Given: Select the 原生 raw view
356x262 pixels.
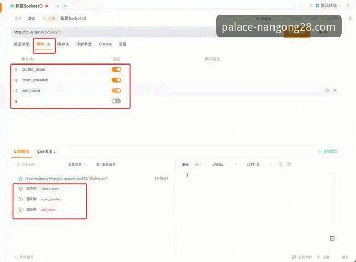Looking at the screenshot, I should click(198, 165).
